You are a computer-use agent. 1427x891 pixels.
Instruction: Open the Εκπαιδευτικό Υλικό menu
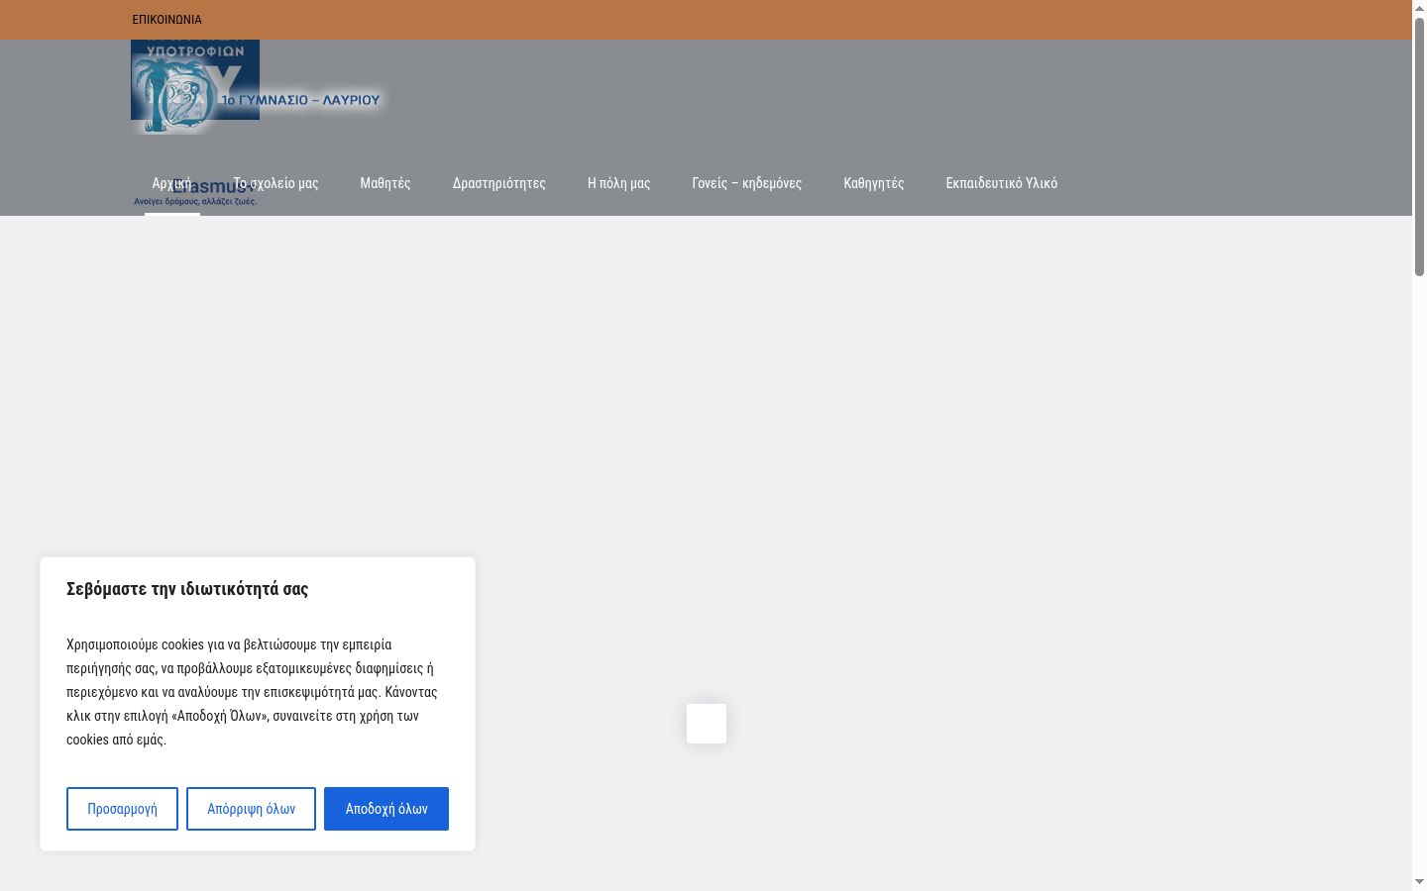(1002, 183)
